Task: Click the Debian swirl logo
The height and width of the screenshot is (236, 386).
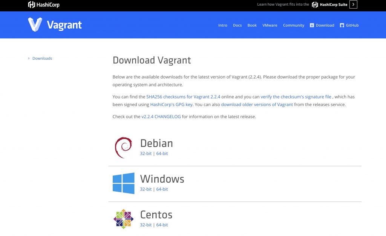Action: pos(124,147)
